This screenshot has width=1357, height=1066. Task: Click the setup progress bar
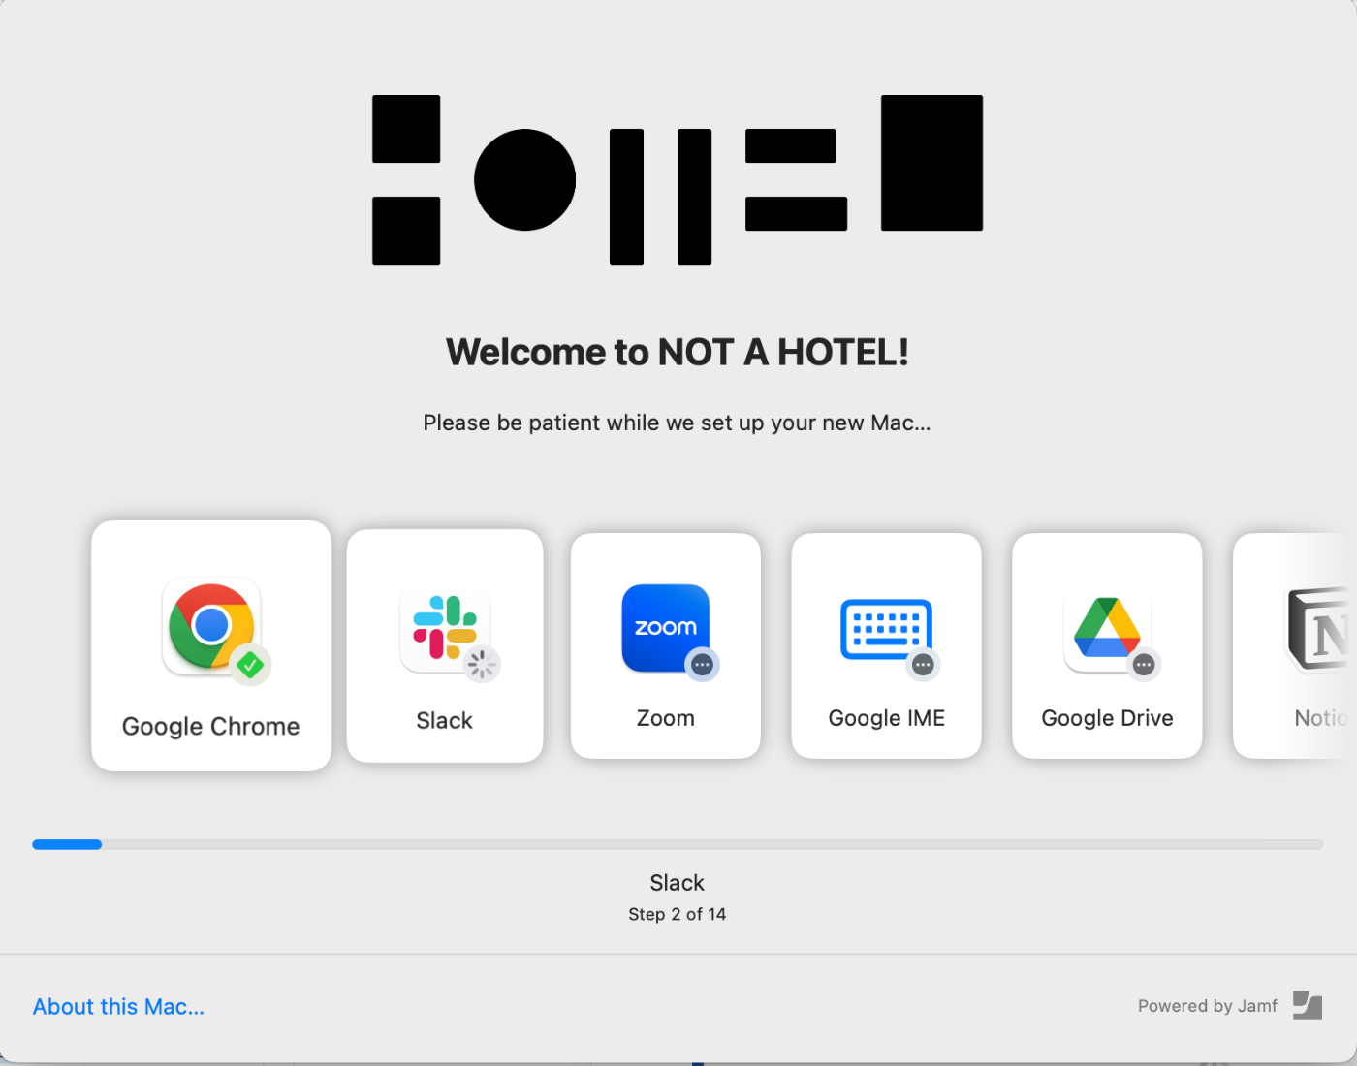tap(678, 845)
